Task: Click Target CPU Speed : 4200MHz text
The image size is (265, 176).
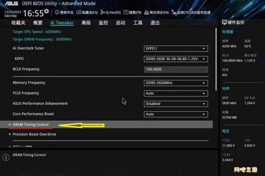Action: tap(37, 32)
